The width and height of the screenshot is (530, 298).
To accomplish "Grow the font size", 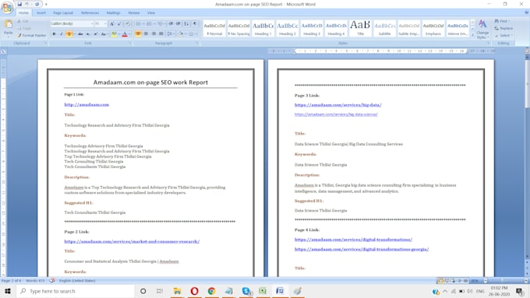I will pyautogui.click(x=111, y=23).
